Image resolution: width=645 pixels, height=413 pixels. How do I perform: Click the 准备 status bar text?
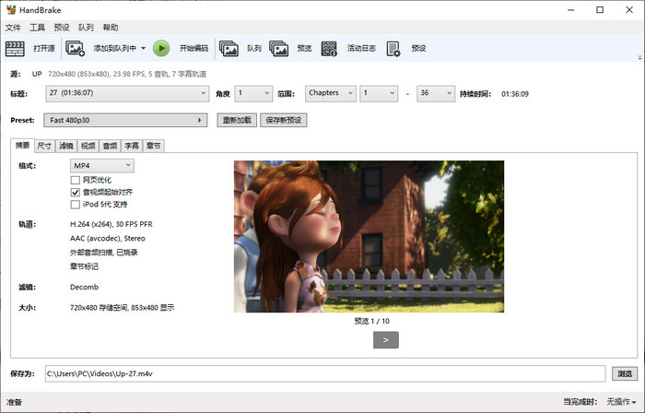click(x=15, y=402)
